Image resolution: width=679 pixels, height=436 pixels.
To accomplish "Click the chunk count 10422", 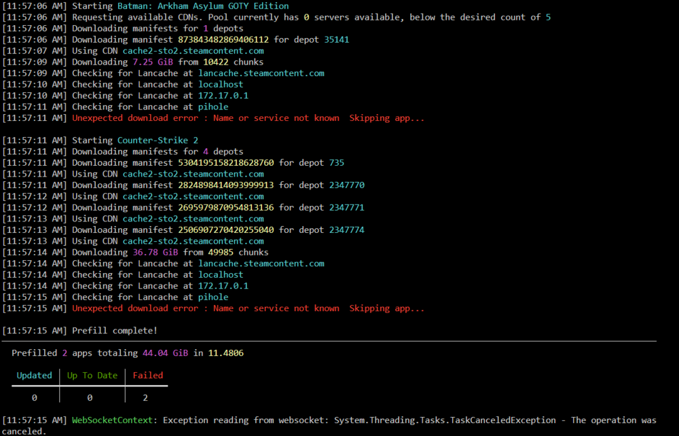I will coord(216,62).
